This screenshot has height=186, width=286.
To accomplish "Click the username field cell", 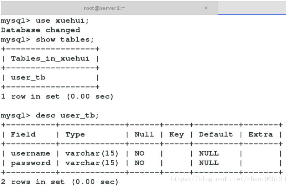I will (30, 153).
